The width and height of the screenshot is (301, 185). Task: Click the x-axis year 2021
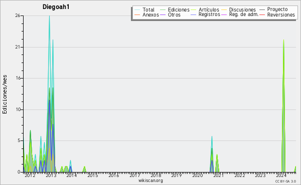218,175
